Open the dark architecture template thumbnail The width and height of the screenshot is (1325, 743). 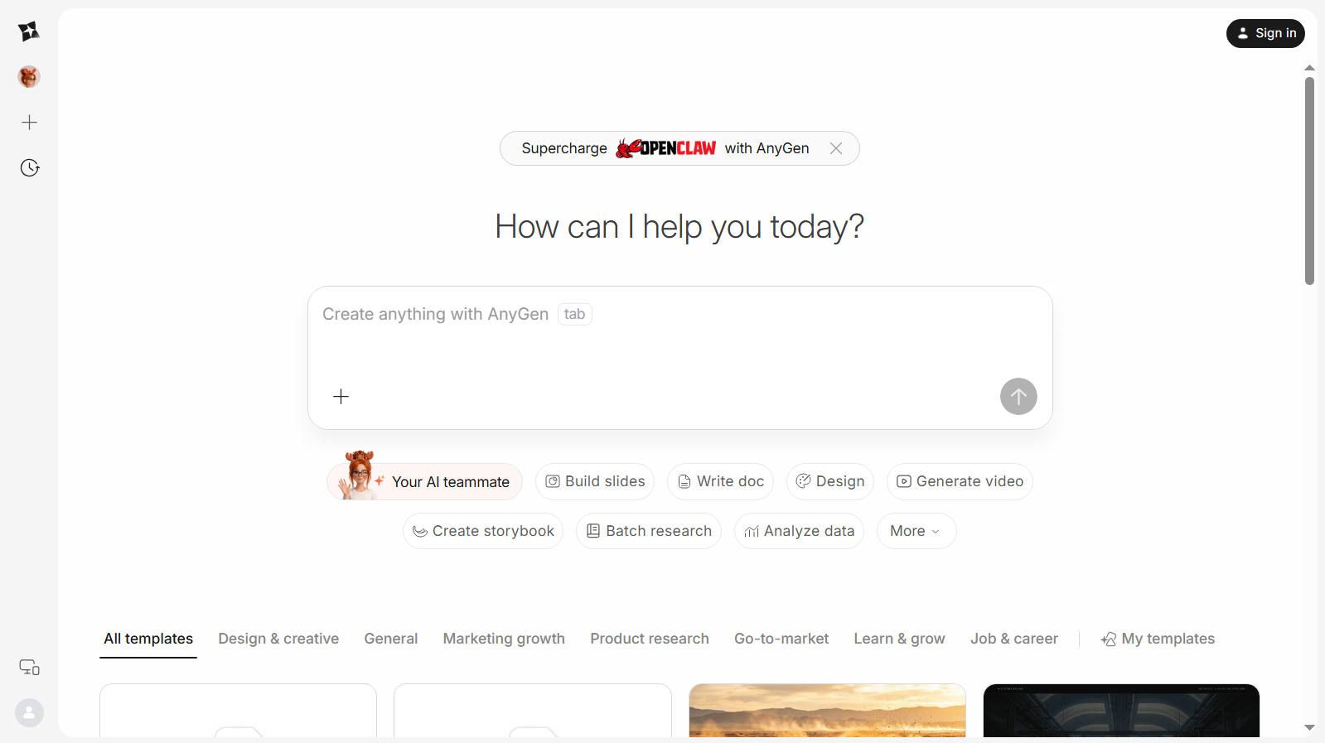point(1121,710)
